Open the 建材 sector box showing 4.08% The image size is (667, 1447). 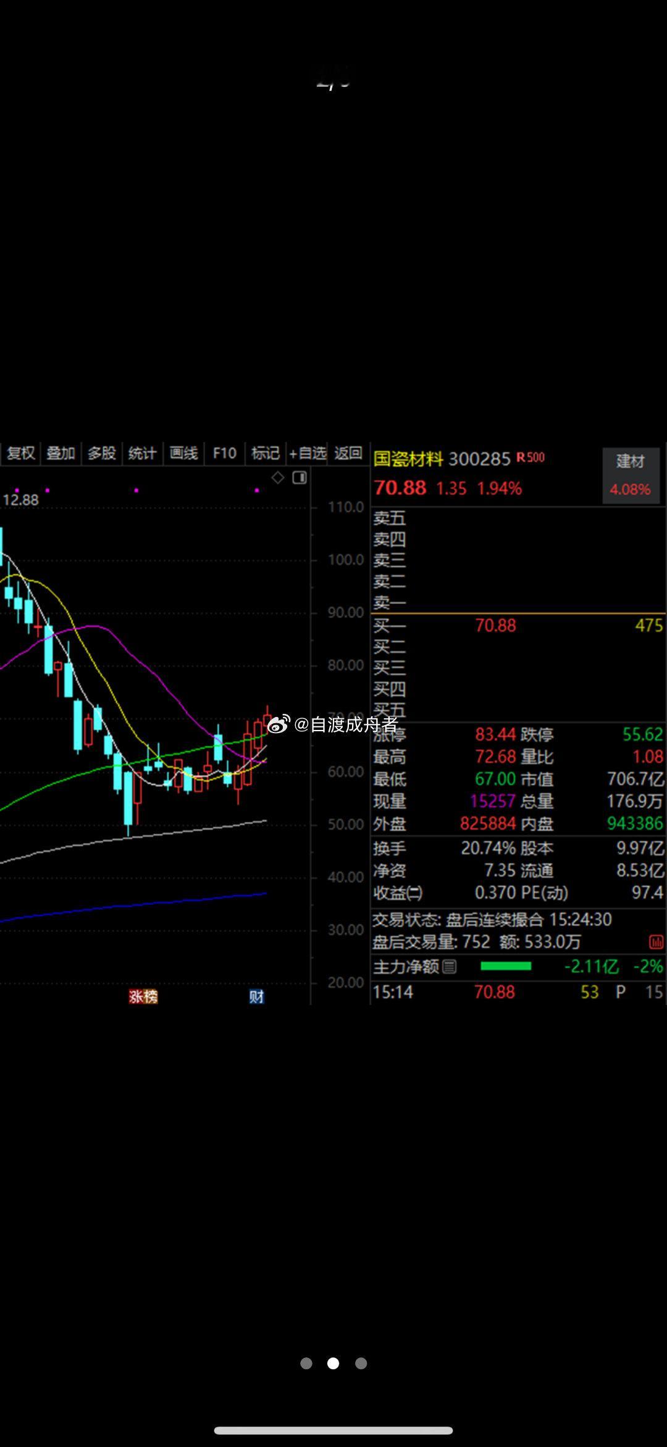pos(630,475)
